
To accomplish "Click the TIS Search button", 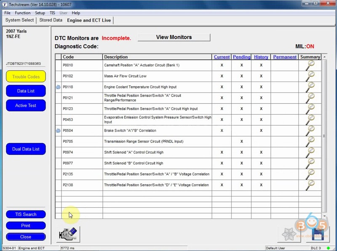I will pos(26,214).
